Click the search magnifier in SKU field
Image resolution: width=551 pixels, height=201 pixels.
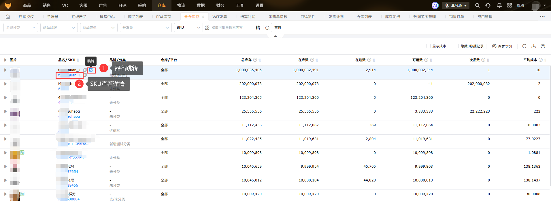[x=267, y=28]
